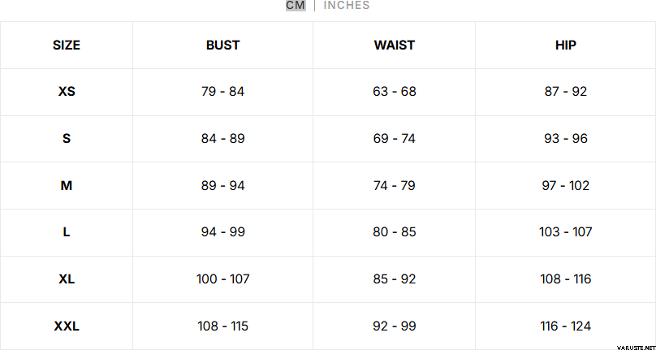Click the L bust value 94 - 99
This screenshot has height=350, width=656.
pos(222,232)
